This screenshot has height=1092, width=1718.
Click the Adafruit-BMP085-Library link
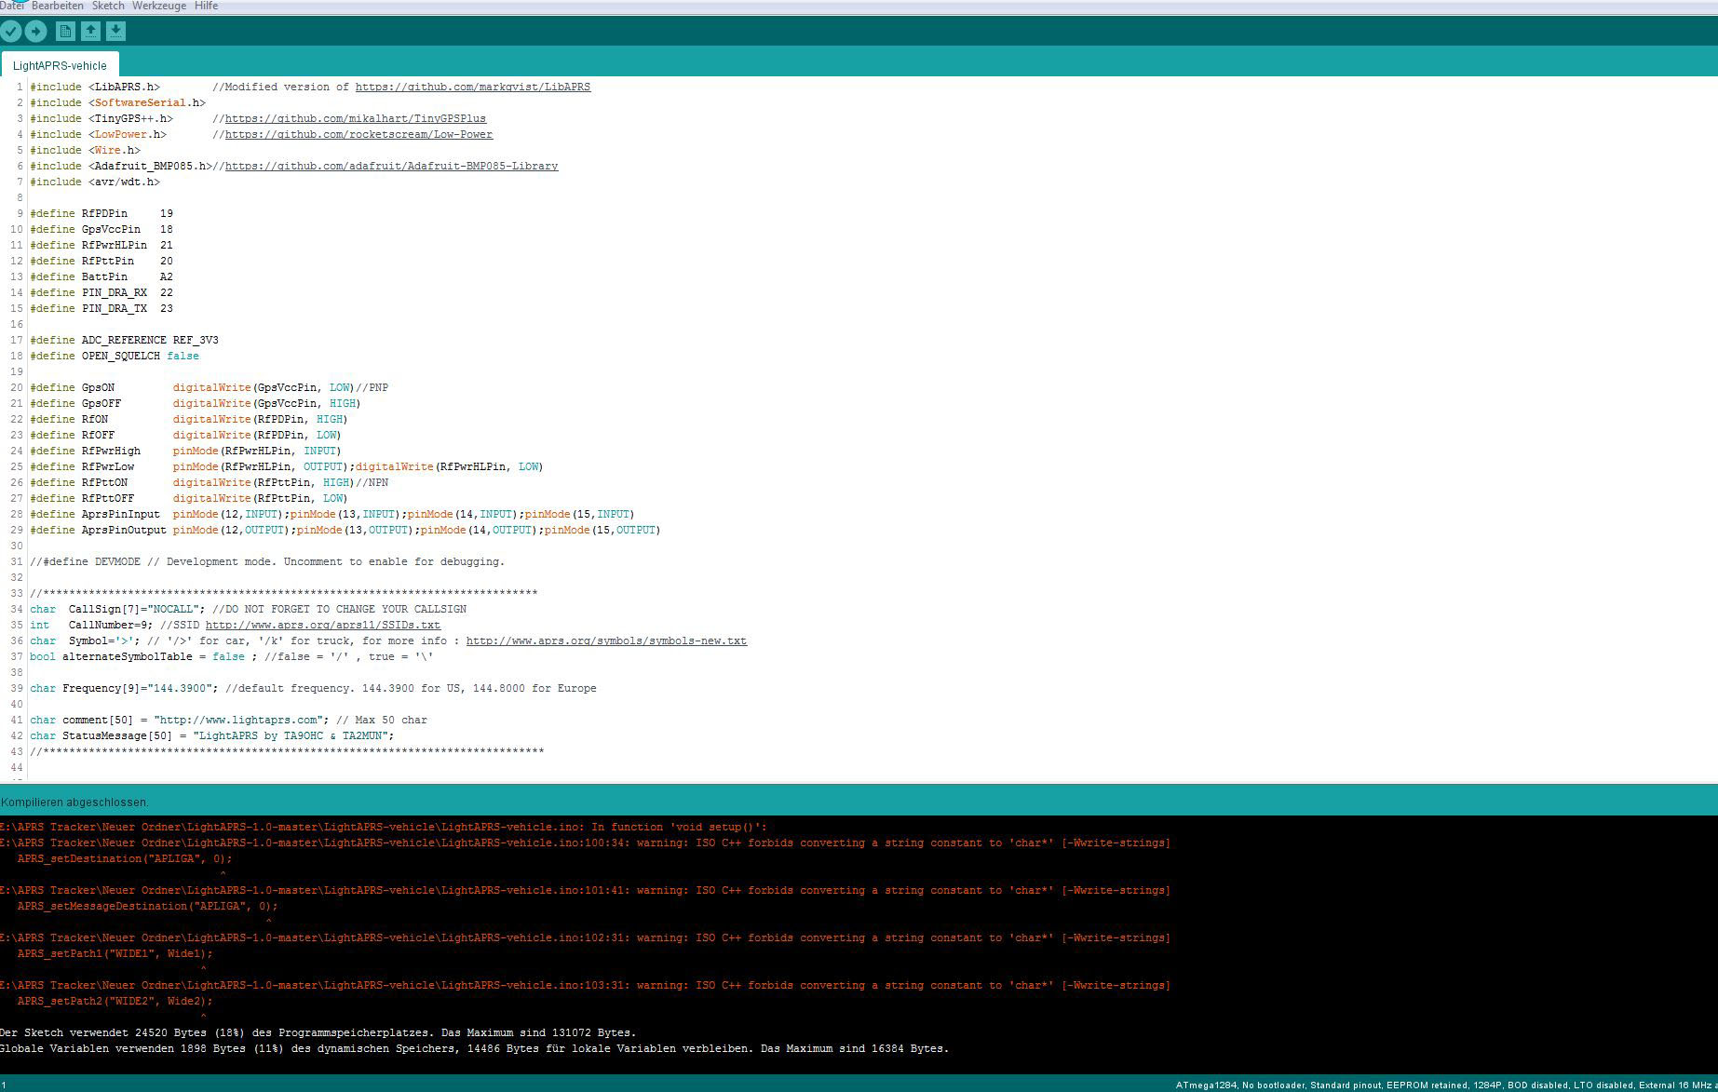click(391, 167)
